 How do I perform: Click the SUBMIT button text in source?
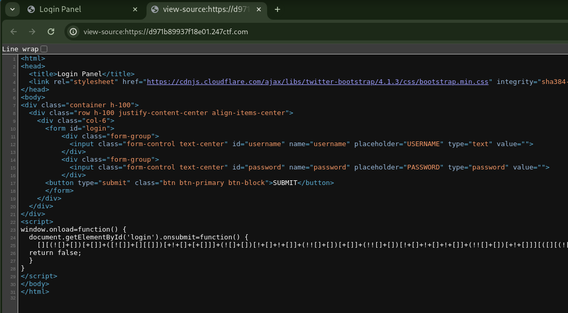(x=285, y=183)
